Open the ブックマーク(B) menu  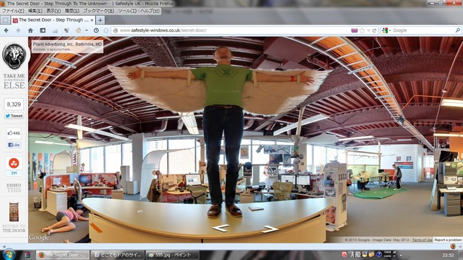point(99,10)
